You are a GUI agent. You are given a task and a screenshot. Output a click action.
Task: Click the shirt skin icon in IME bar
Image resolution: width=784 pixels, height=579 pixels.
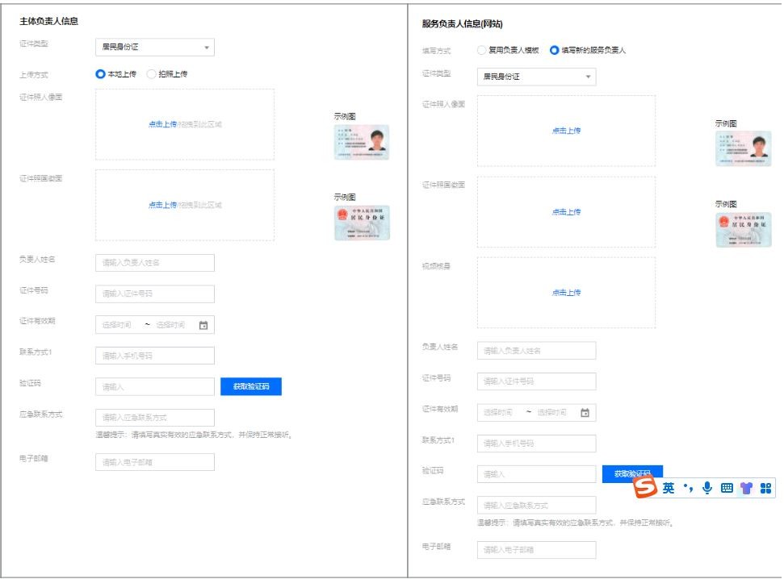pos(745,488)
